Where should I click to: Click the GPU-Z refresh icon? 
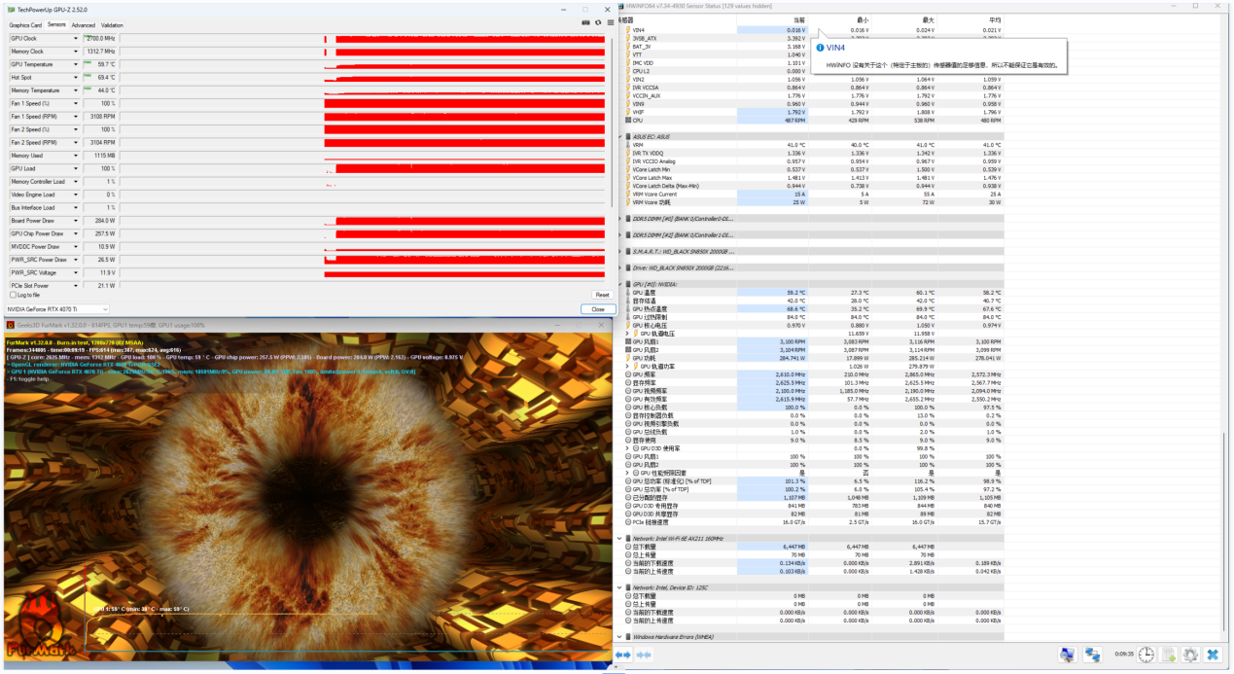[x=597, y=21]
